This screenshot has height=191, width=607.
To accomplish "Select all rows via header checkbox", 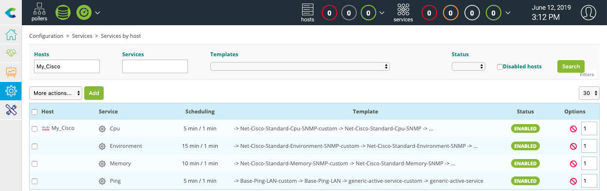I will click(x=35, y=112).
